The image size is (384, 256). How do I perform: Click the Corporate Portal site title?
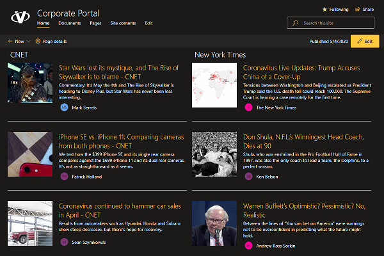pos(68,13)
